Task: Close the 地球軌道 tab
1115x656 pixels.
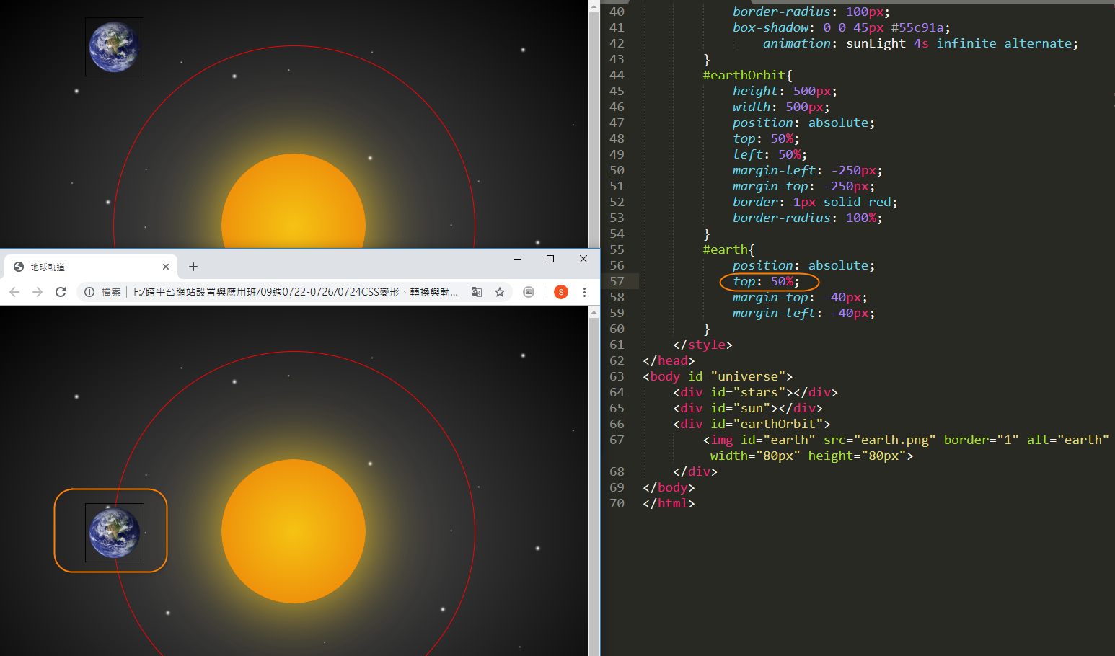Action: pyautogui.click(x=166, y=267)
